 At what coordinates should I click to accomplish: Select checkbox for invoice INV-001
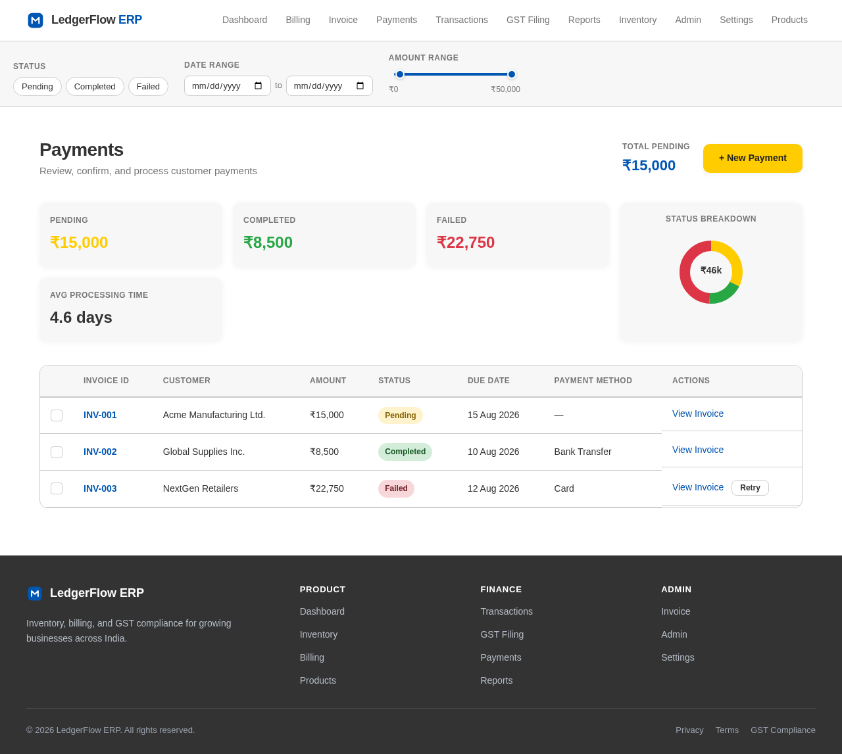[57, 415]
